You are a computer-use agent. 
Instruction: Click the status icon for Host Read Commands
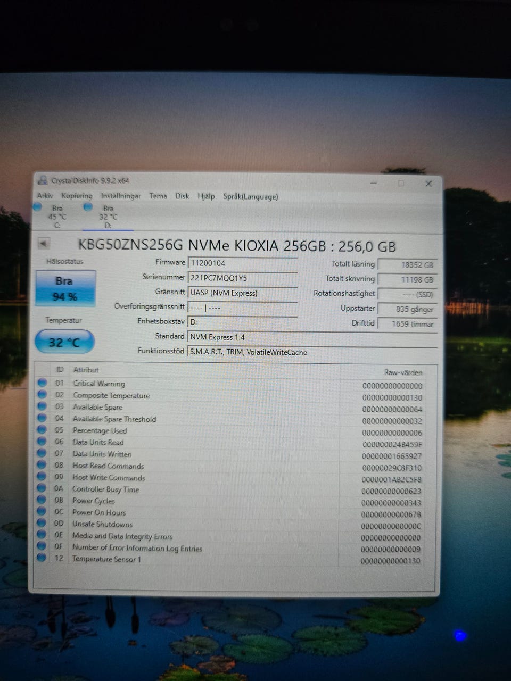click(x=42, y=464)
